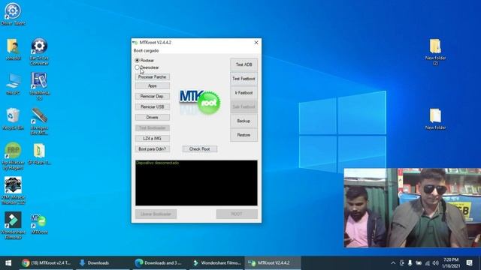The height and width of the screenshot is (270, 481).
Task: Open Wondershare Filmora desktop shortcut
Action: [13, 226]
